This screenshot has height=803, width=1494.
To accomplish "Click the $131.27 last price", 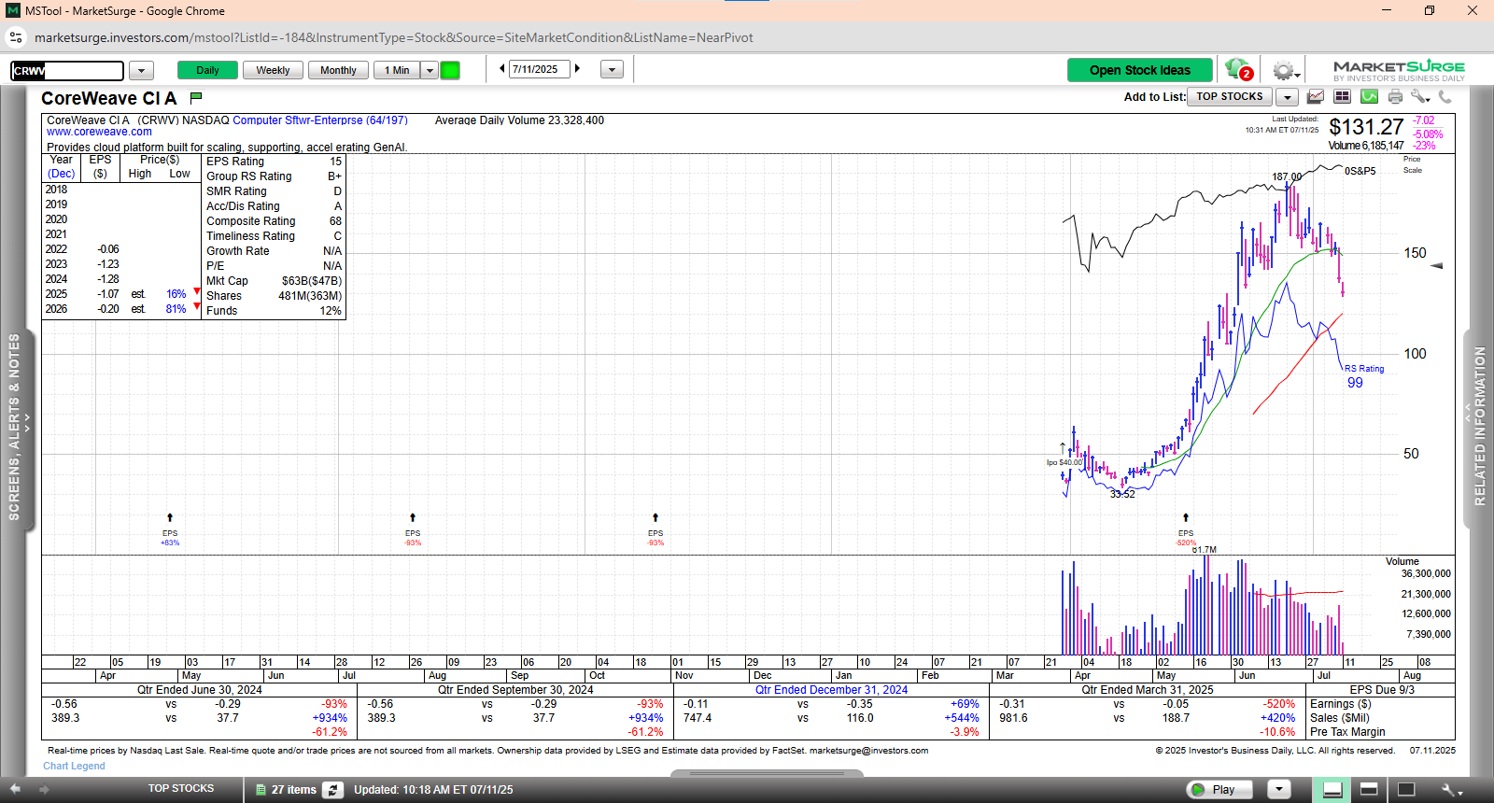I will [x=1366, y=127].
